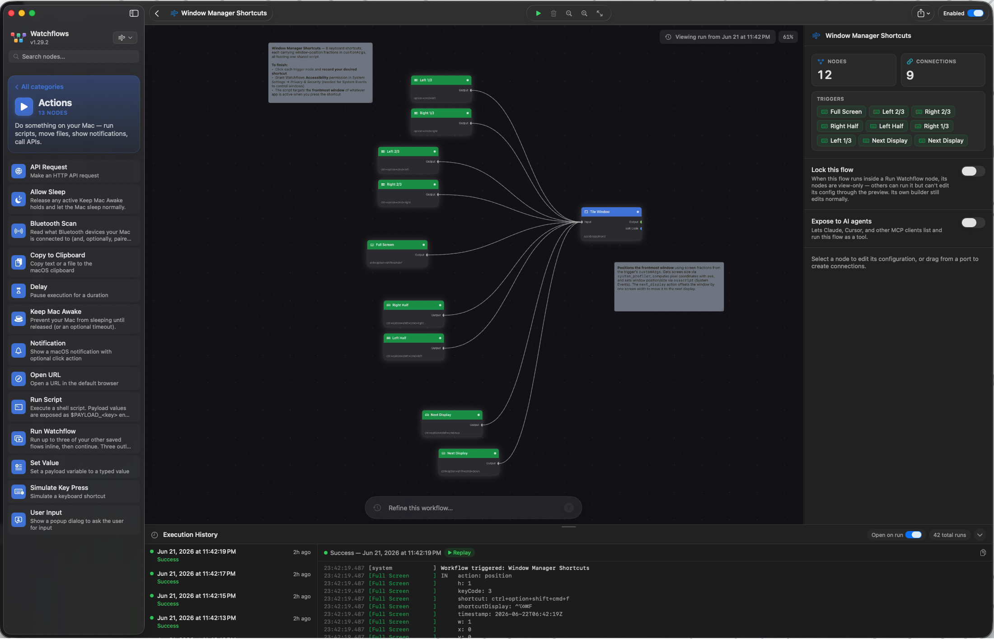Viewport: 994px width, 639px height.
Task: Choose the Bluetooth Scan action icon
Action: click(x=19, y=231)
